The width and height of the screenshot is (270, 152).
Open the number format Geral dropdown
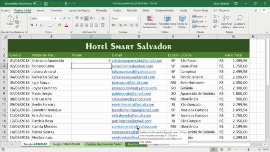tap(137, 19)
